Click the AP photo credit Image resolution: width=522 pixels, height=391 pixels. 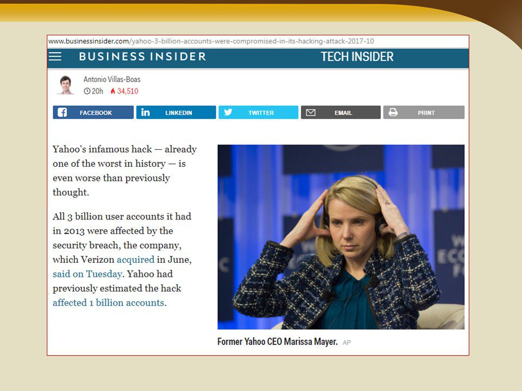pyautogui.click(x=346, y=343)
